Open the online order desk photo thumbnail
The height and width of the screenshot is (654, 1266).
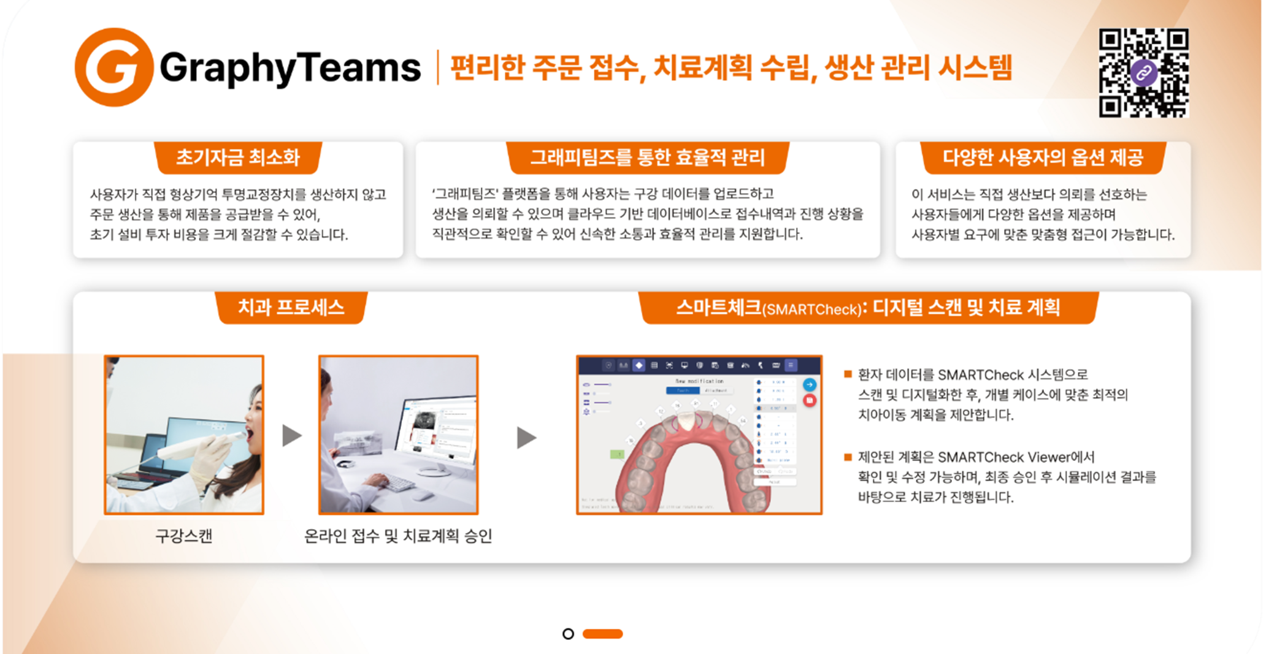[398, 435]
